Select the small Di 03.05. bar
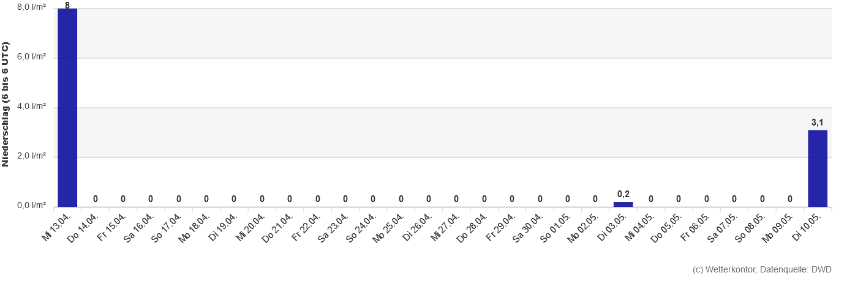Image resolution: width=847 pixels, height=281 pixels. (x=623, y=204)
